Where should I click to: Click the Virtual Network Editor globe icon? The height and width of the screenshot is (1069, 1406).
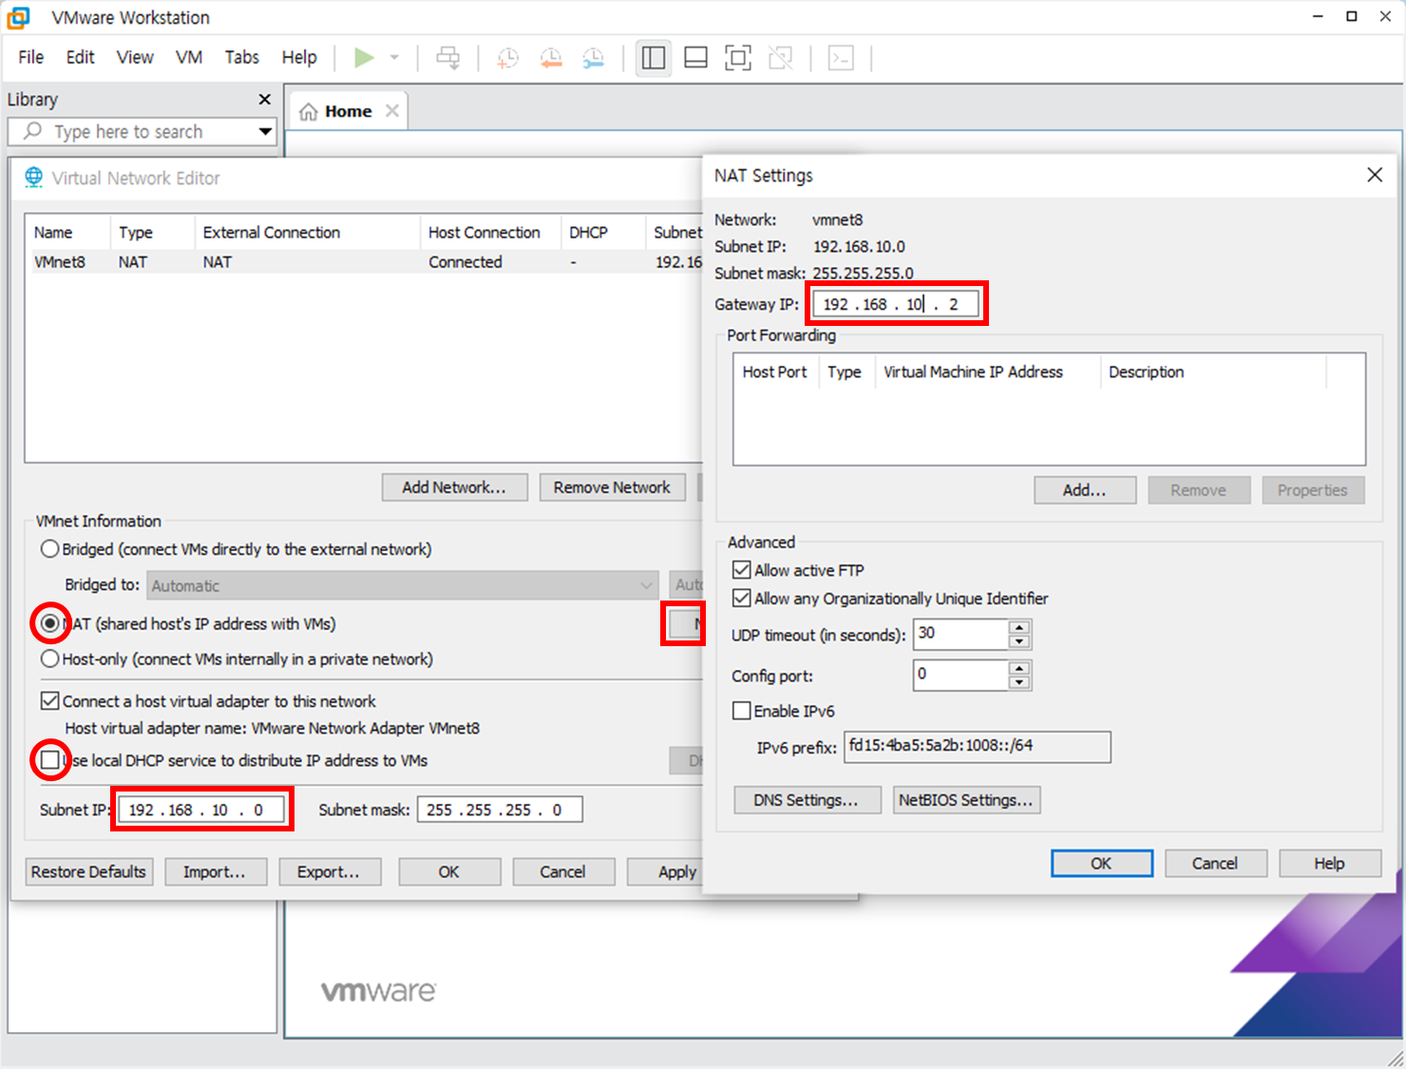34,178
